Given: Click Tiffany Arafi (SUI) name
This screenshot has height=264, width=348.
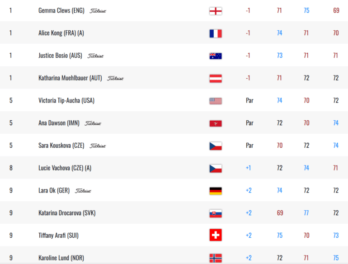Looking at the screenshot, I should pos(58,236).
